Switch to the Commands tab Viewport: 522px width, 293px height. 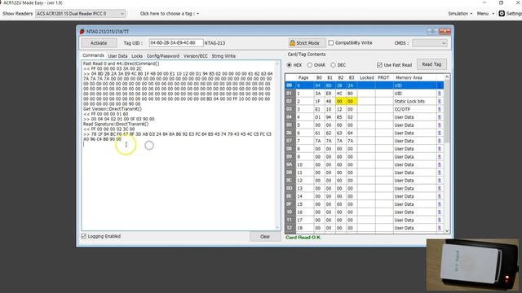point(93,55)
